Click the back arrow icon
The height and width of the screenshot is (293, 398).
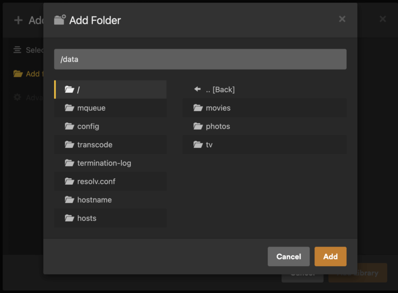tap(198, 89)
